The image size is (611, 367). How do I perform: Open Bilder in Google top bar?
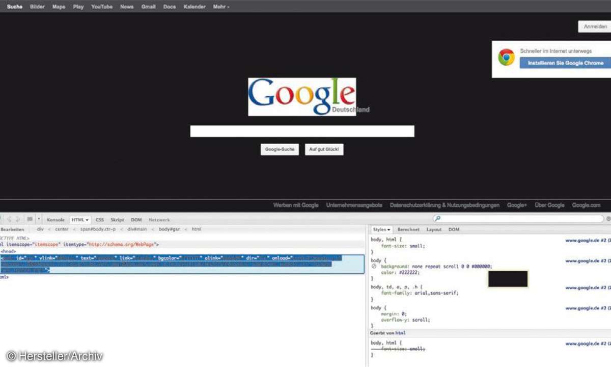[37, 7]
